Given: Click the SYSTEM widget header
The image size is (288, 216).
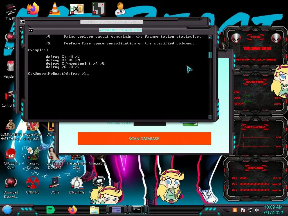Looking at the screenshot, I should [255, 82].
